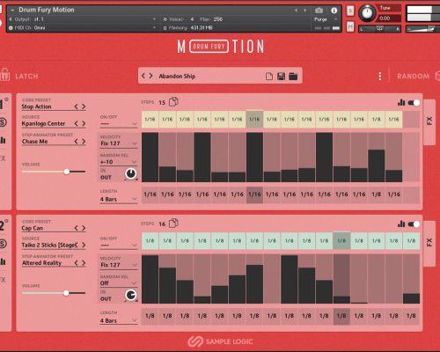
Task: Click the Drum Fury Motion instrument name
Action: point(47,10)
